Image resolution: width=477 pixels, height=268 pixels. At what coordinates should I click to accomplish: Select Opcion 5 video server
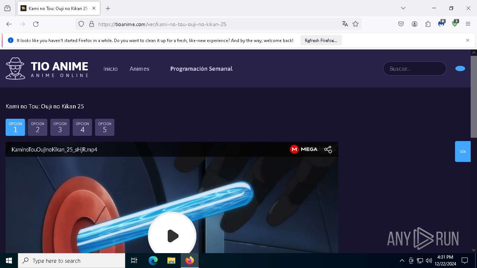click(x=105, y=127)
